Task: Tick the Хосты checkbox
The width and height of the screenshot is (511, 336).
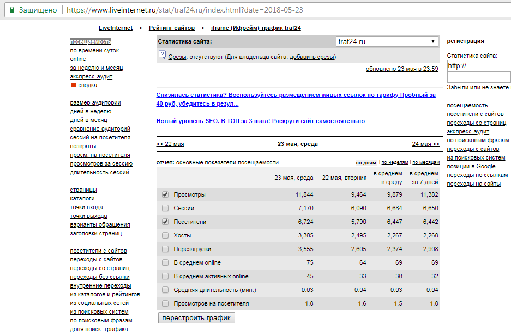Action: pos(165,235)
